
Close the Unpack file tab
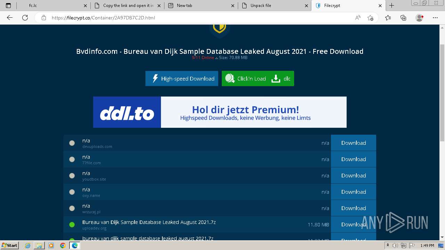pyautogui.click(x=307, y=6)
